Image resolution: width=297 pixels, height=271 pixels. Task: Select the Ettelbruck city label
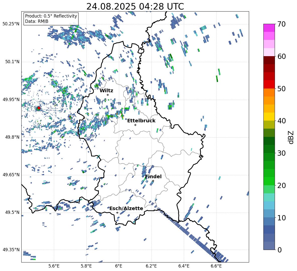click(141, 121)
